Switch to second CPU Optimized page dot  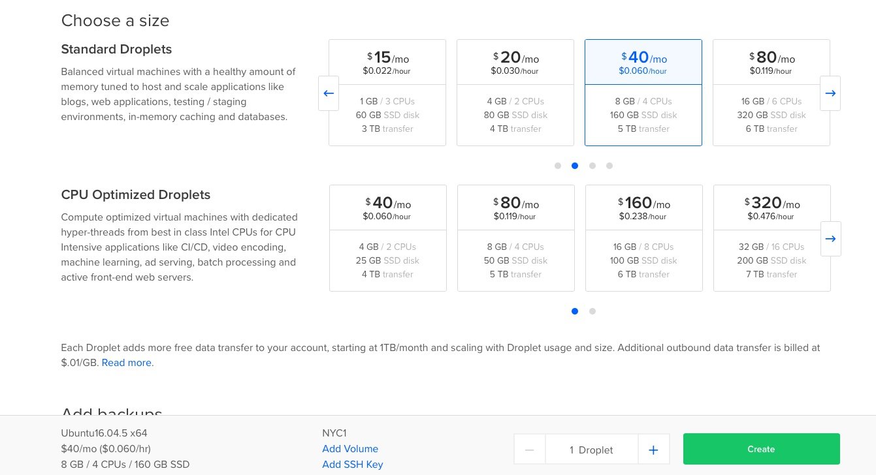(x=592, y=311)
